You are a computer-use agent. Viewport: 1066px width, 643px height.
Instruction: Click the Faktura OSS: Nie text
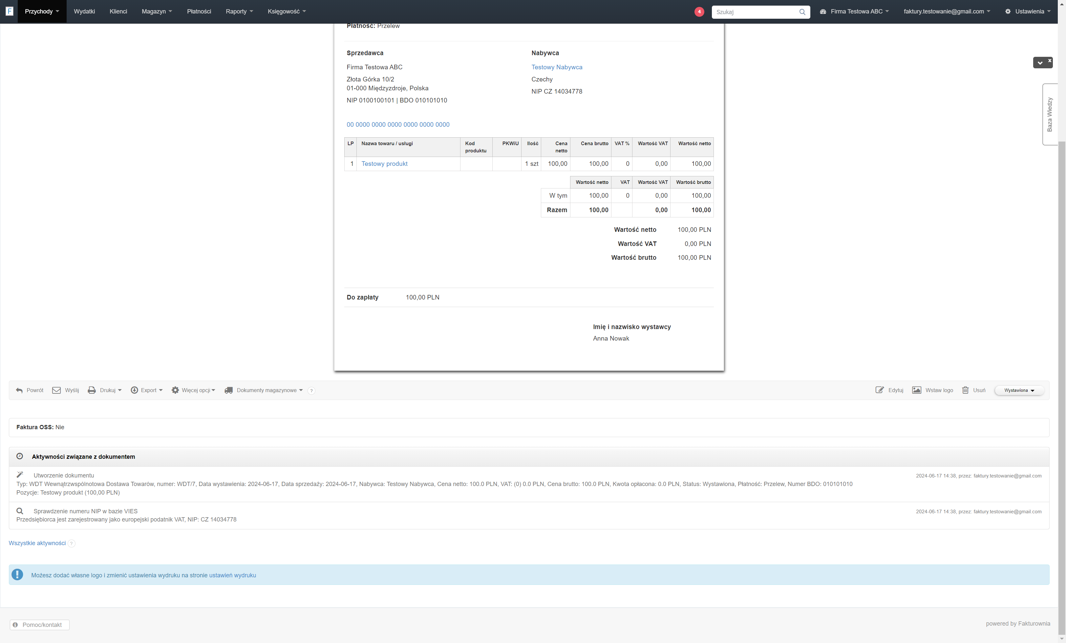[x=40, y=427]
